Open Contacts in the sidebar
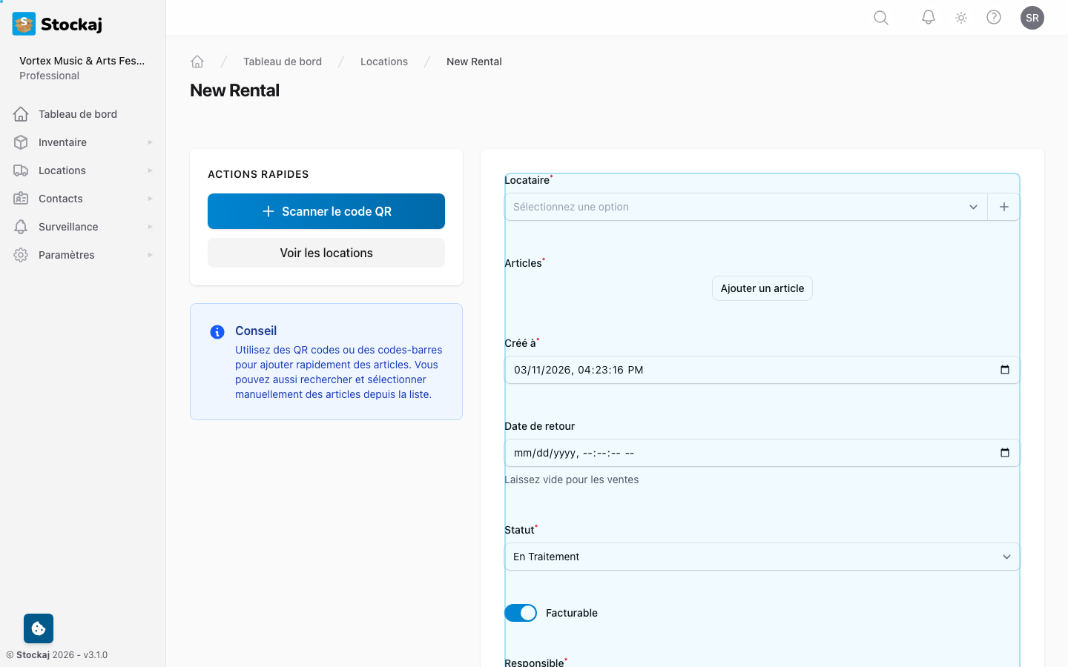The height and width of the screenshot is (667, 1068). click(61, 199)
